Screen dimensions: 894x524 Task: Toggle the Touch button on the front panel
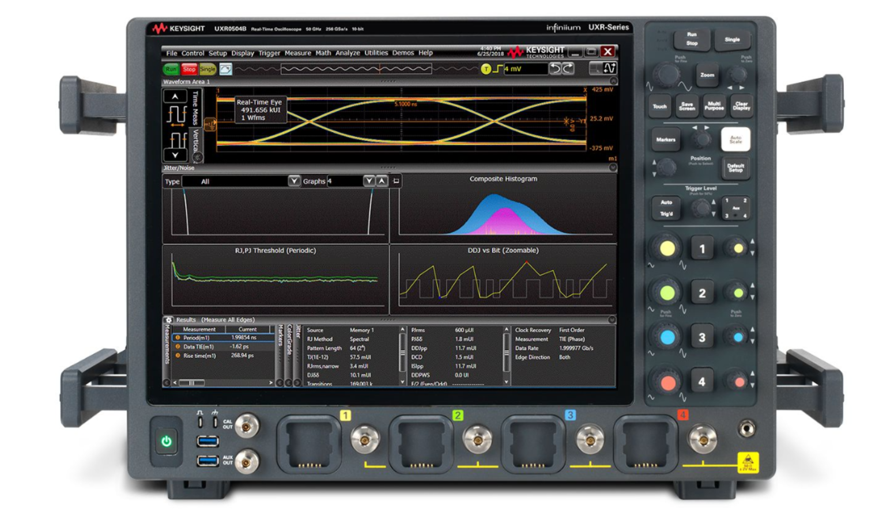[x=660, y=107]
